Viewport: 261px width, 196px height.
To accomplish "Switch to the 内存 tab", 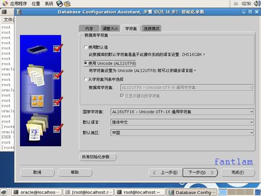I will (x=89, y=29).
